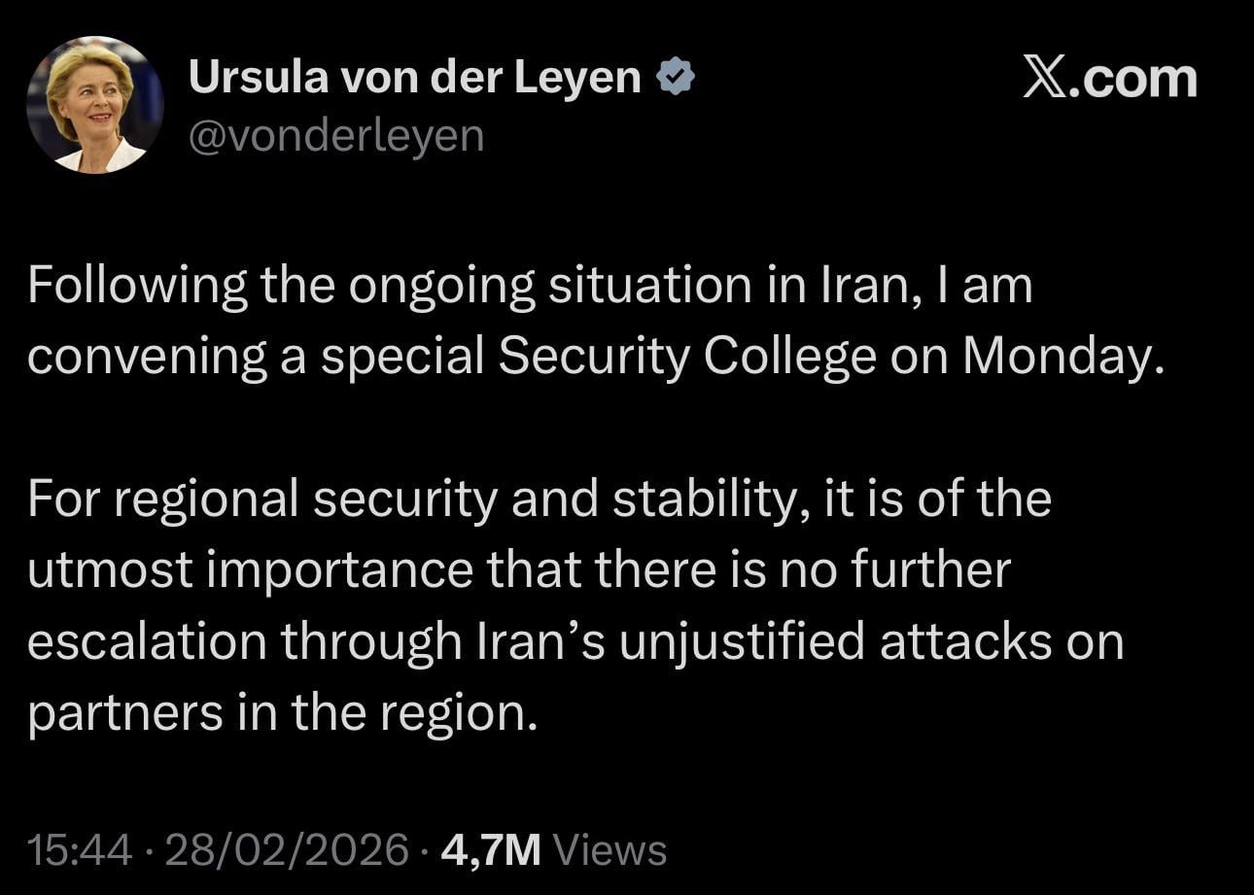1254x895 pixels.
Task: Click the blue verified checkmark badge
Action: tap(677, 78)
